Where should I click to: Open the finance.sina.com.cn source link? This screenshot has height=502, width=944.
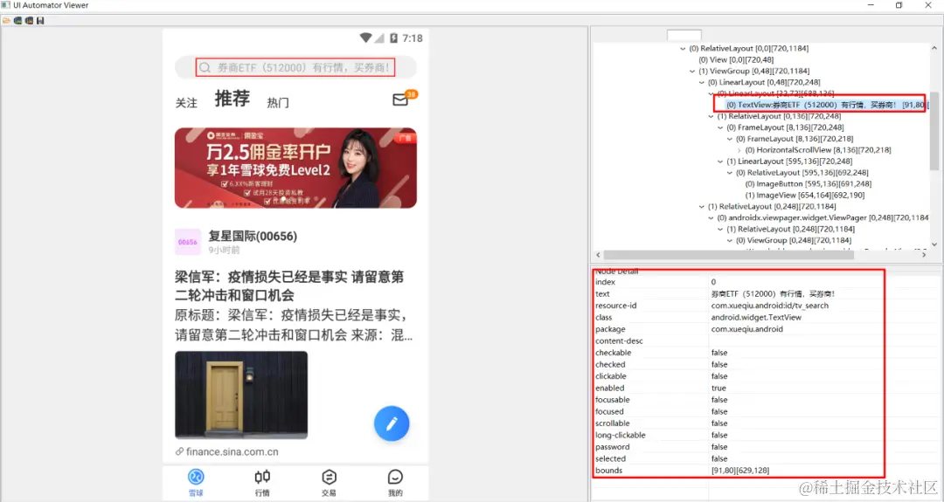pos(232,451)
